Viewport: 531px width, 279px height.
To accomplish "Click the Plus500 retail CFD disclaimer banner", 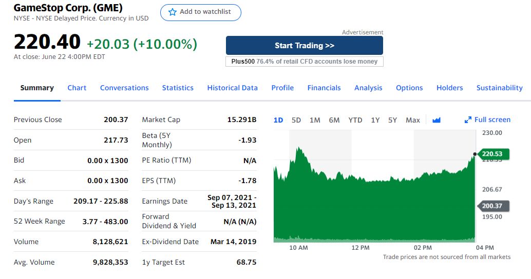I will (x=305, y=62).
